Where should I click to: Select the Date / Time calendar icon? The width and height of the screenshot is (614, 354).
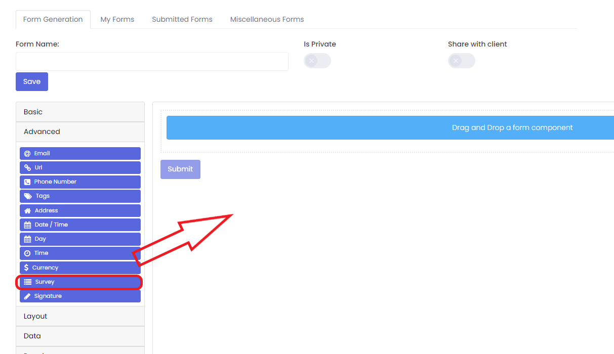27,225
